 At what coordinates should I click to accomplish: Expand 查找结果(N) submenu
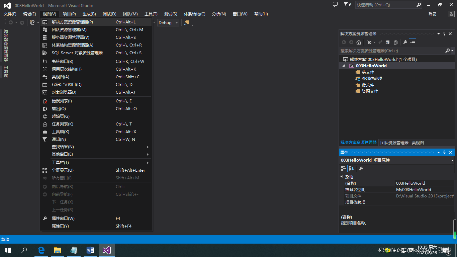pyautogui.click(x=96, y=147)
